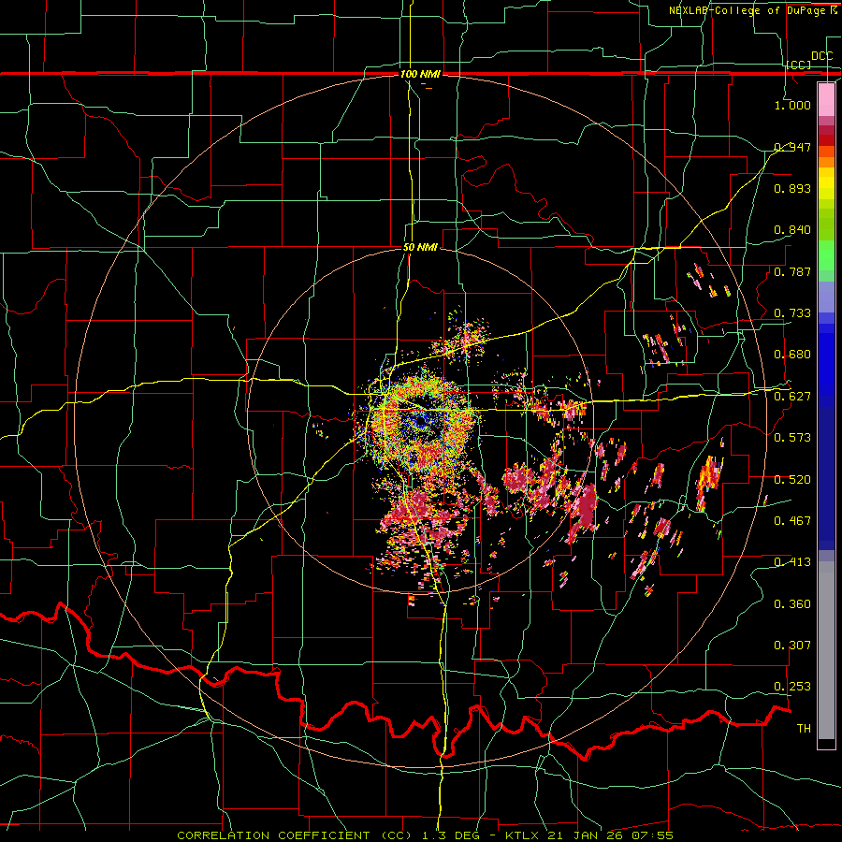
Task: Click the 100 NMI range ring label
Action: [x=420, y=74]
